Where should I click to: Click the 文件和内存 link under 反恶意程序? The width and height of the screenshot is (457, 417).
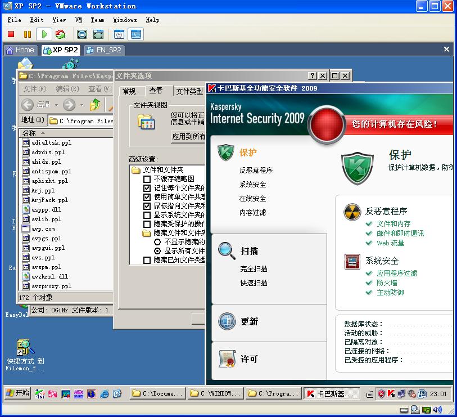click(393, 224)
